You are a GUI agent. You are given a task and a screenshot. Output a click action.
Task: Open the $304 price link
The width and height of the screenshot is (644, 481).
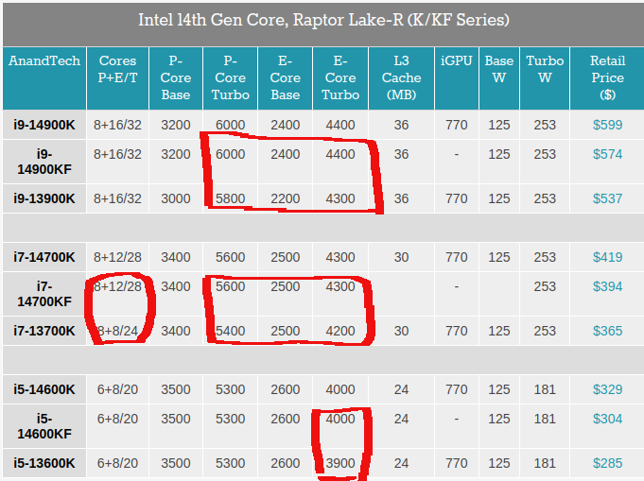click(607, 419)
